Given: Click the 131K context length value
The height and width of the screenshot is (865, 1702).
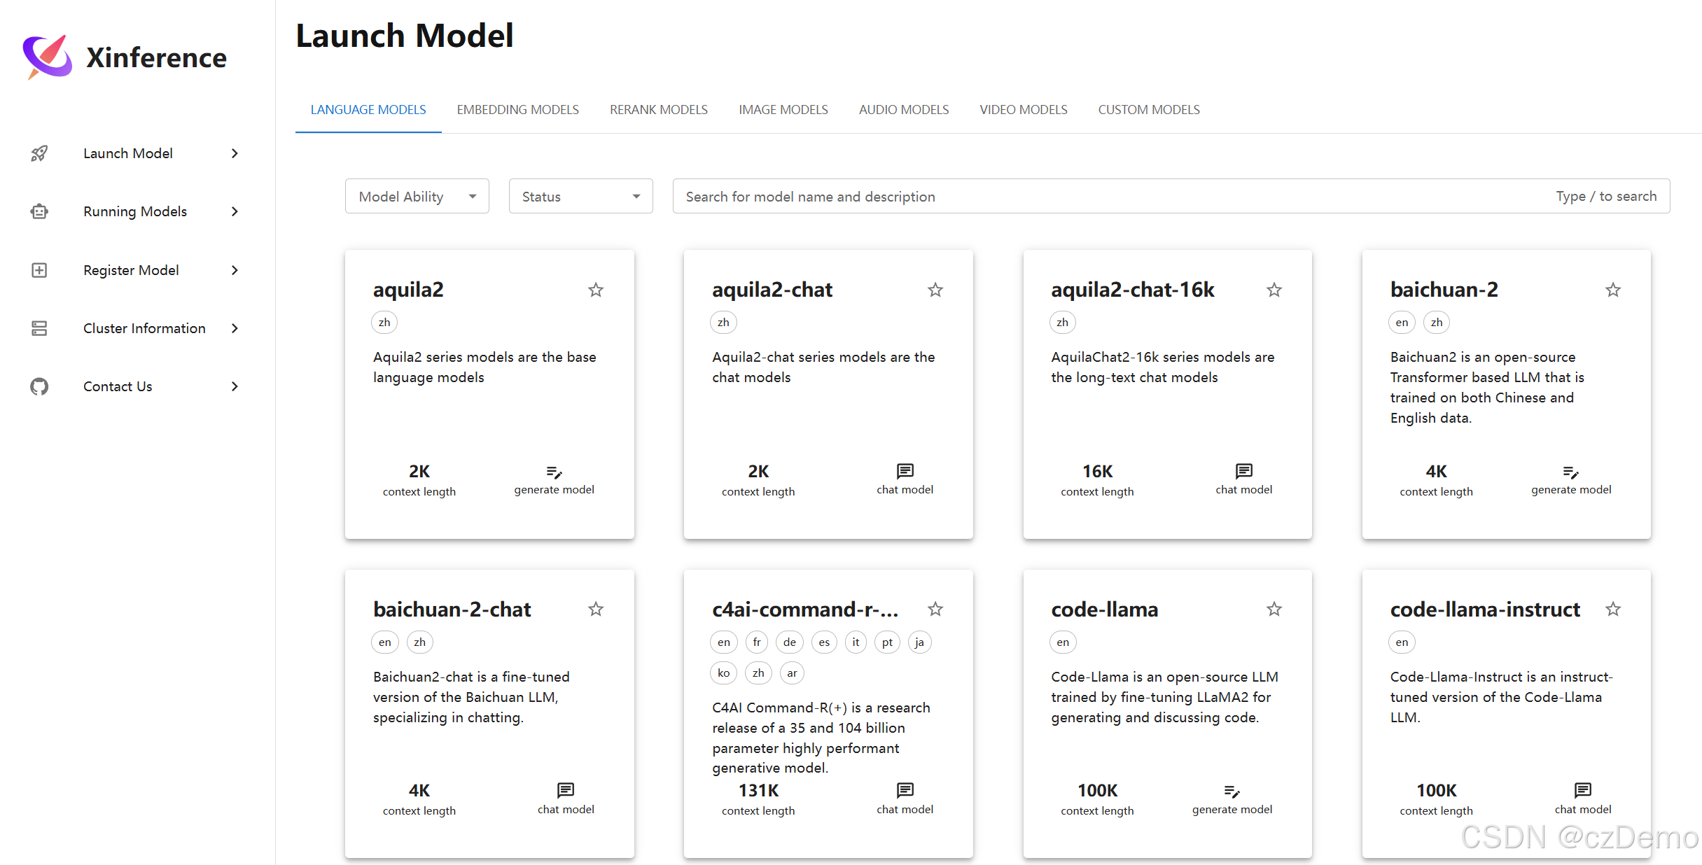Looking at the screenshot, I should (758, 791).
